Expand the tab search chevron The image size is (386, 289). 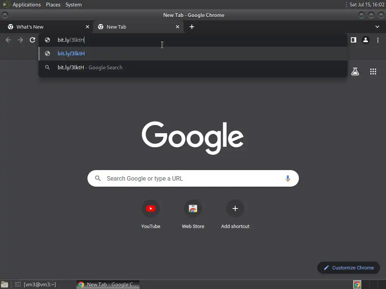(x=377, y=27)
